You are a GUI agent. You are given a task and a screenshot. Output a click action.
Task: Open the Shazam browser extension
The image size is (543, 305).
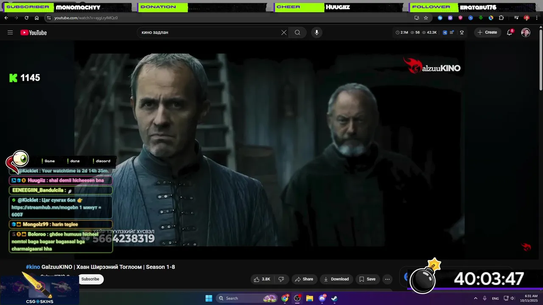(x=440, y=18)
